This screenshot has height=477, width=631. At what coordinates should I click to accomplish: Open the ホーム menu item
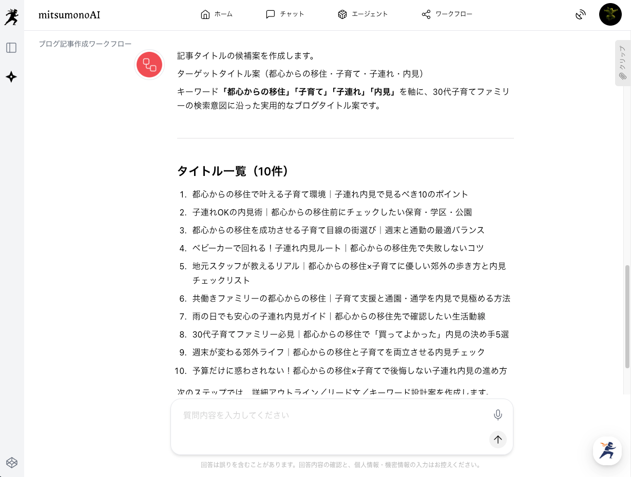217,14
